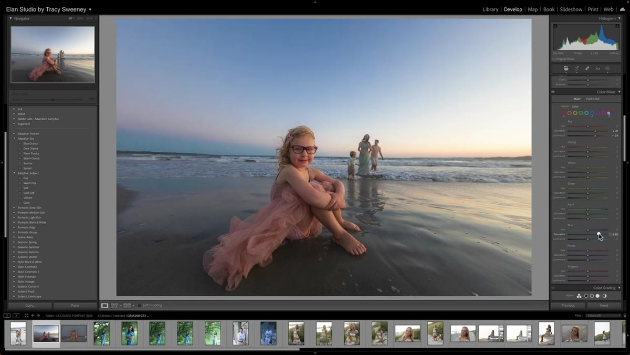Screen dimensions: 630x355
Task: Collapse the Color Mixer panel triangle
Action: pyautogui.click(x=619, y=92)
